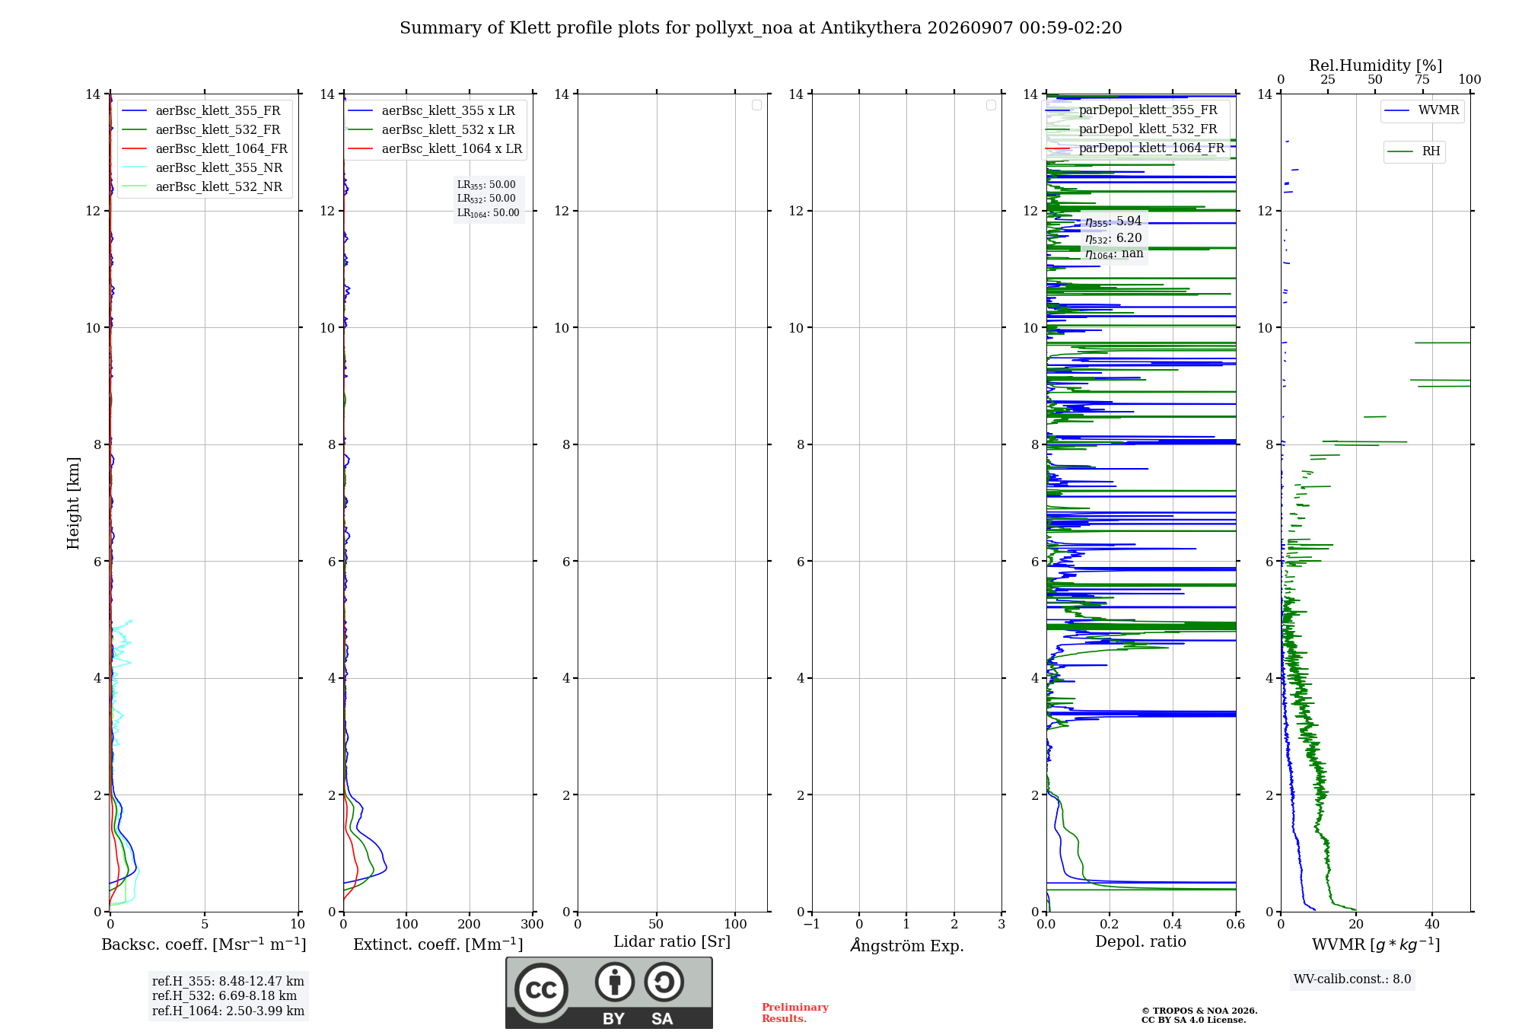Click the cyan swatch for aerBsc_klett_355_NR
The height and width of the screenshot is (1035, 1522).
click(135, 168)
